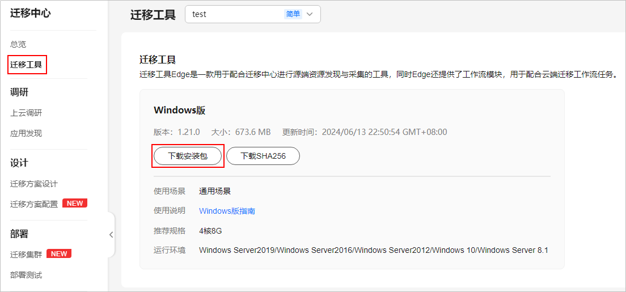The width and height of the screenshot is (626, 292).
Task: Click the NEW badge beside 迁移方案配置
Action: click(x=75, y=204)
